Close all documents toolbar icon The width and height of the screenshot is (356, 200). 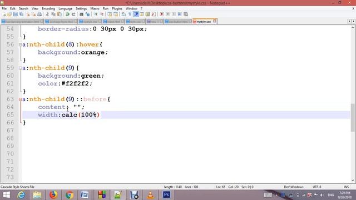[x=33, y=14]
